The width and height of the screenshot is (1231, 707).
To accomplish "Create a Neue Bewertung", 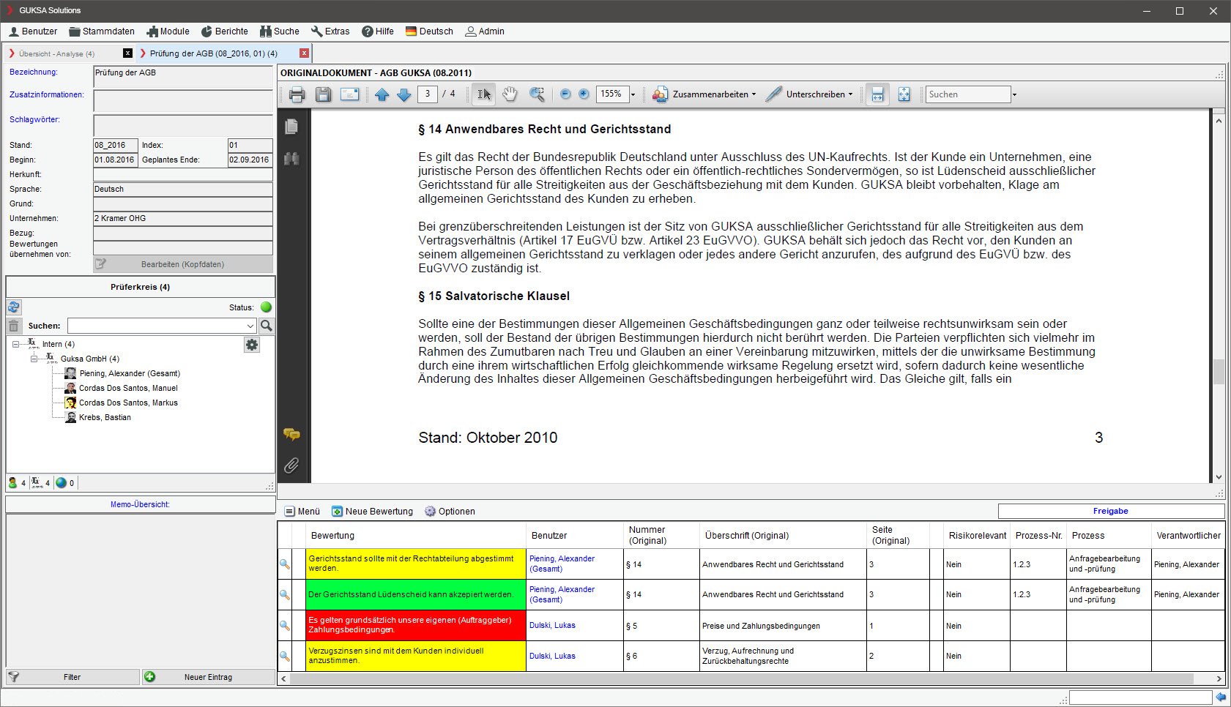I will point(373,512).
